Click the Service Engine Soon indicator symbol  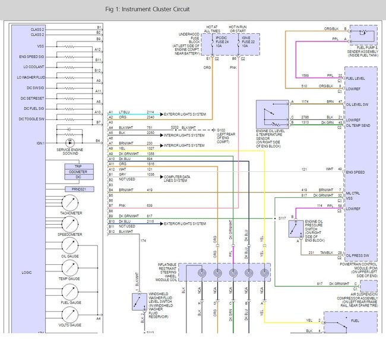tap(71, 142)
